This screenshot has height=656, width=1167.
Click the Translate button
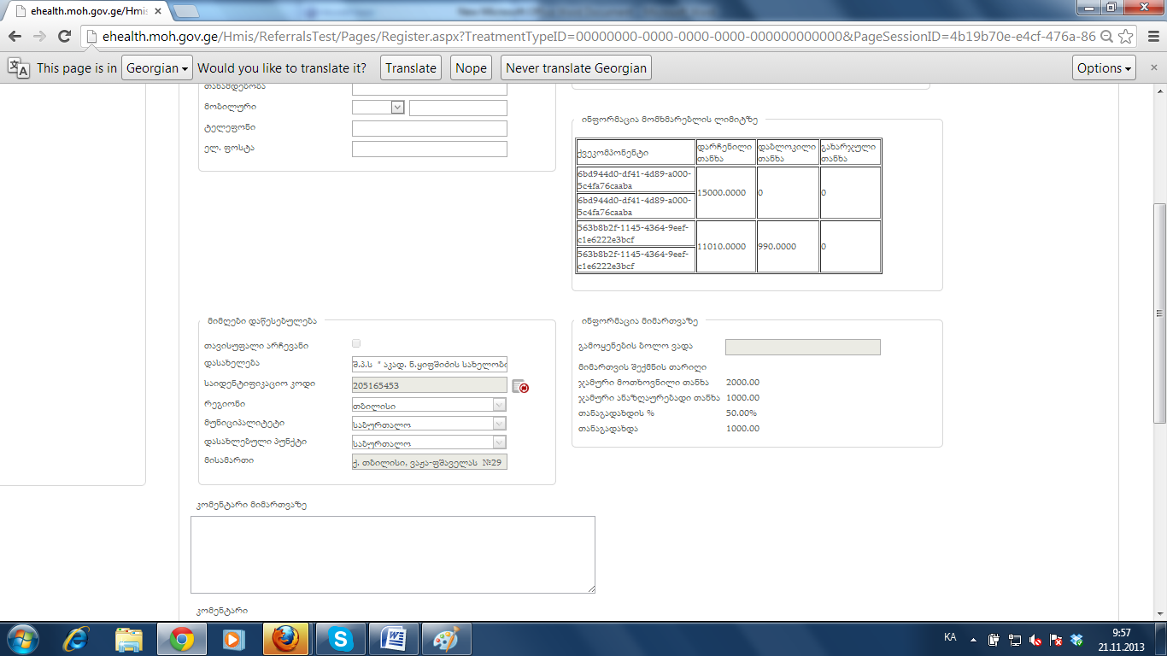pyautogui.click(x=410, y=68)
